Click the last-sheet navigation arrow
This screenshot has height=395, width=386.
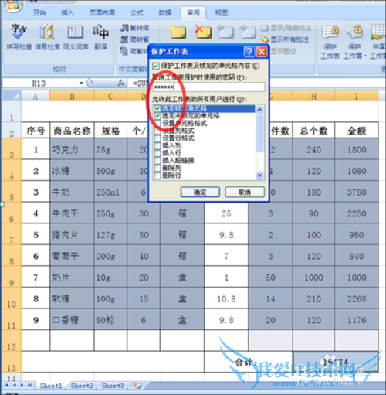click(x=30, y=385)
